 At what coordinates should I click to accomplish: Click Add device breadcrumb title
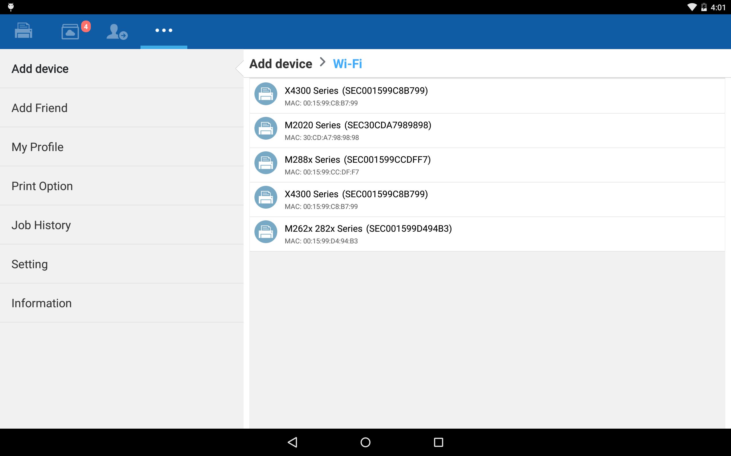click(x=281, y=64)
